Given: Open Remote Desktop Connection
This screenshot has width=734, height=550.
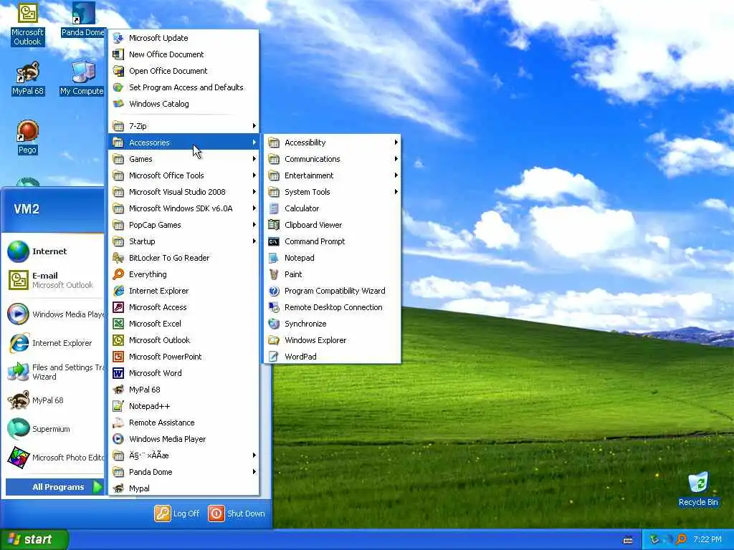Looking at the screenshot, I should (x=332, y=307).
